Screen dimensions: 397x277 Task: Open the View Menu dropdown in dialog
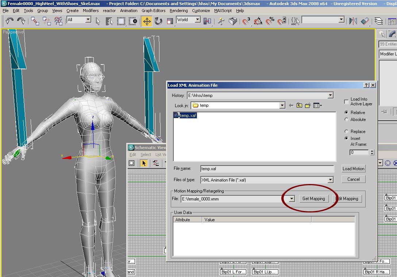[317, 105]
